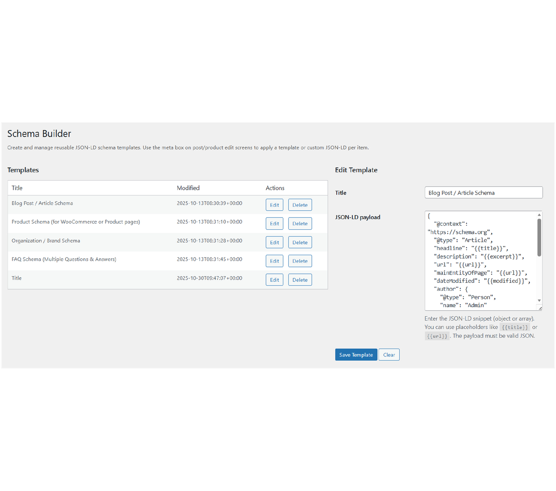
Task: Delete the Product Schema template
Action: pyautogui.click(x=300, y=223)
